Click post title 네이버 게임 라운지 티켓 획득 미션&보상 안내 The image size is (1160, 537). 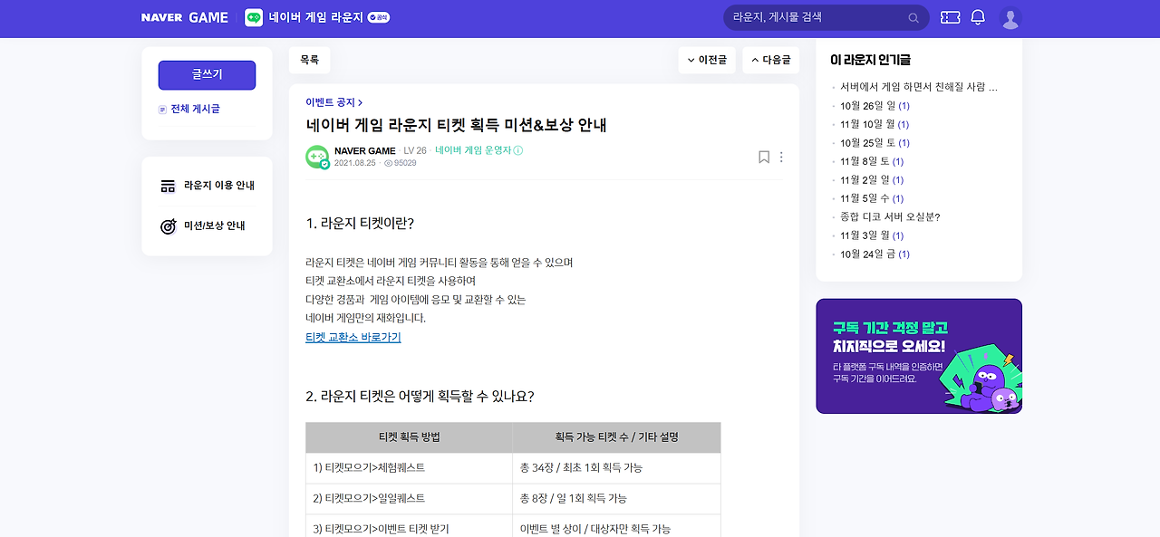(456, 125)
